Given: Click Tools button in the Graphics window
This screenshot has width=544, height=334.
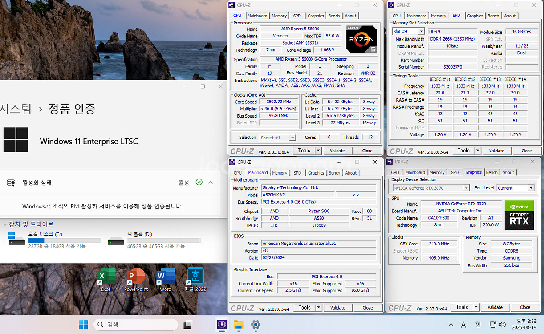Looking at the screenshot, I should 462,307.
